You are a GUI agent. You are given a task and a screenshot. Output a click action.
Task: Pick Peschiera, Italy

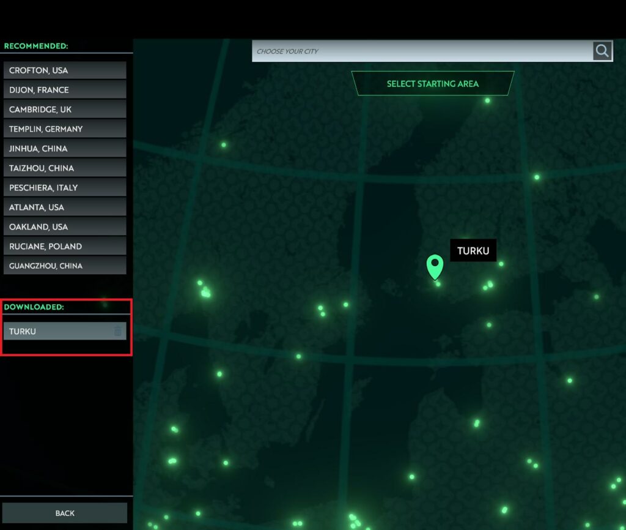click(65, 188)
